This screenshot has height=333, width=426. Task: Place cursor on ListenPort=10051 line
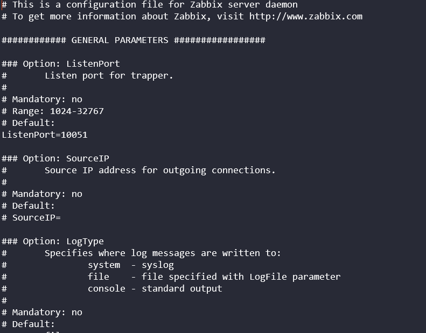coord(45,134)
